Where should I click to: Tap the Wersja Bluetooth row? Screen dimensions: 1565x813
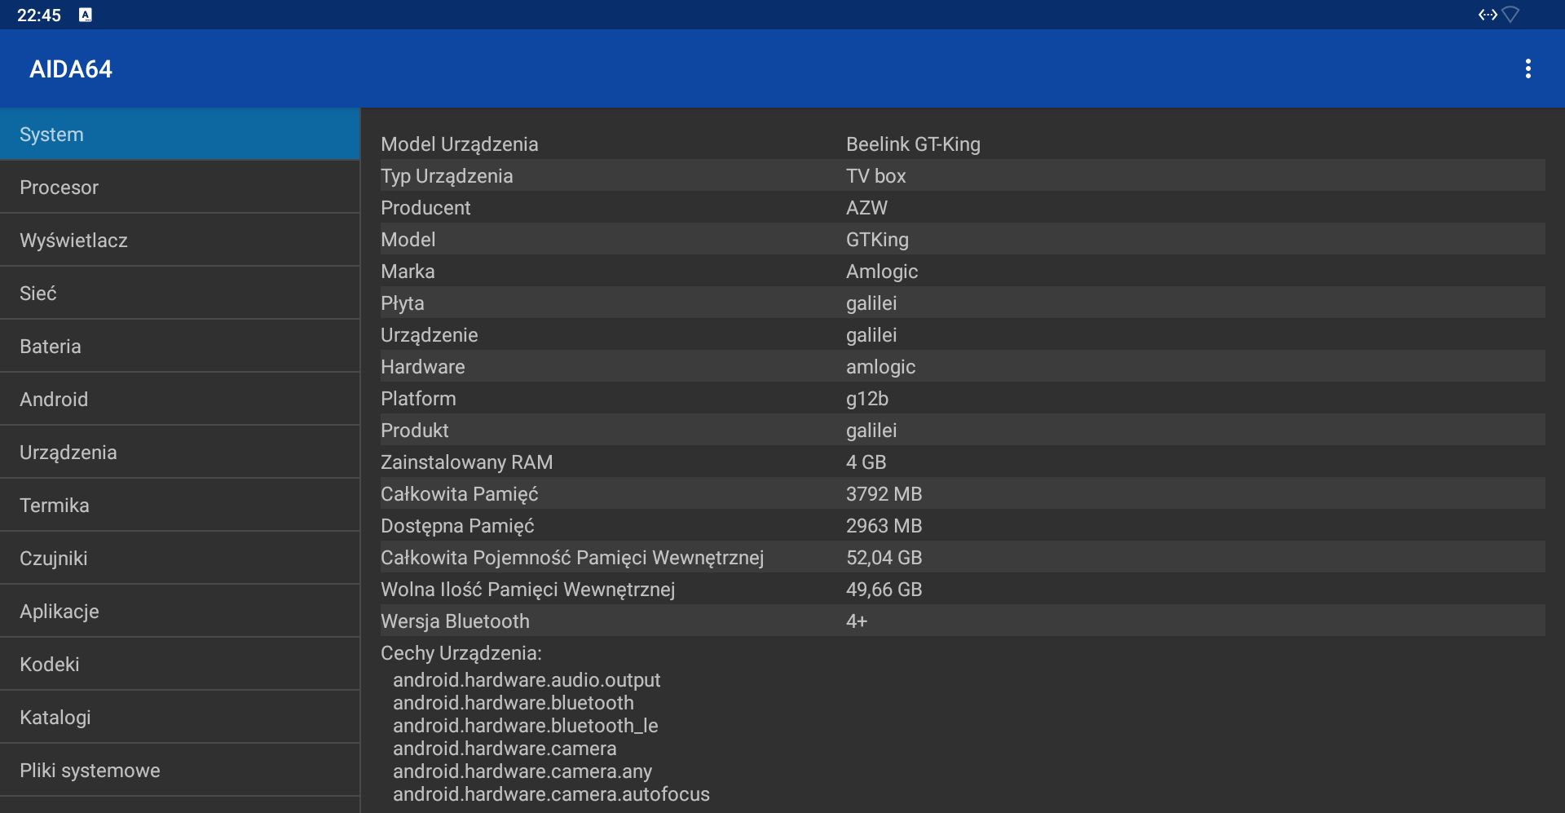[963, 621]
